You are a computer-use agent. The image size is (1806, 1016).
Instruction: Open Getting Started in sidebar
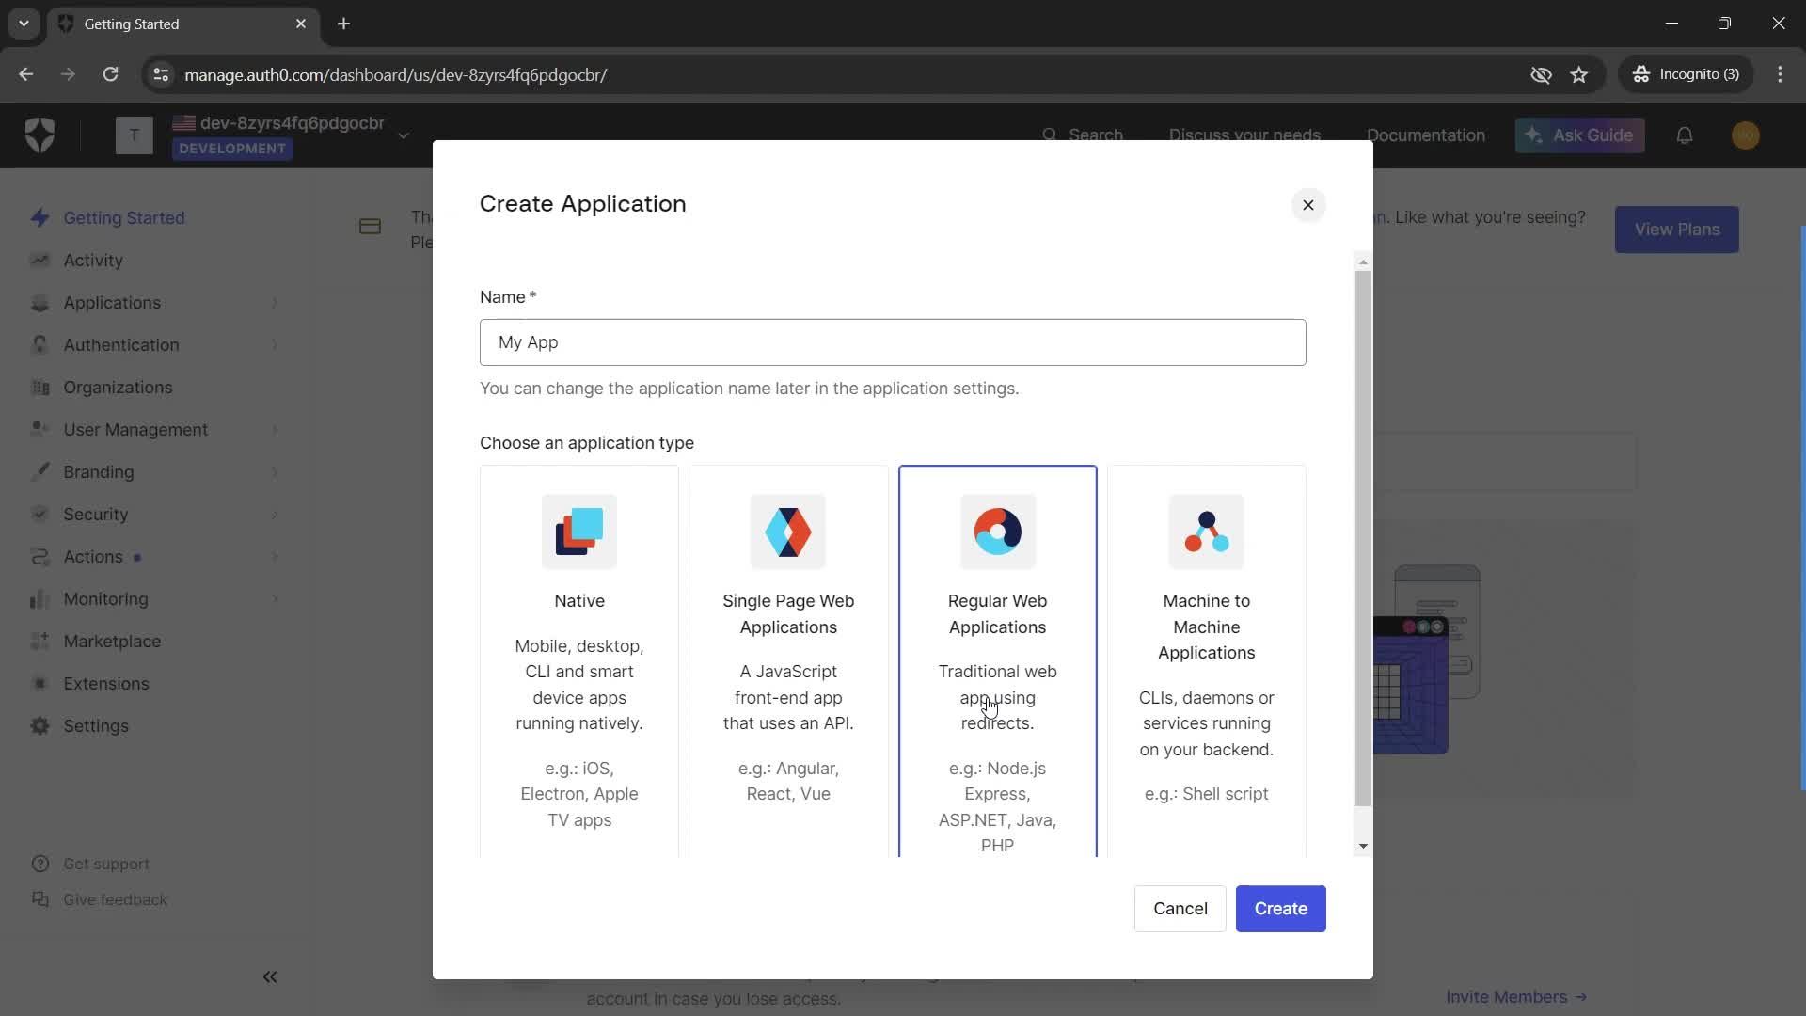124,217
